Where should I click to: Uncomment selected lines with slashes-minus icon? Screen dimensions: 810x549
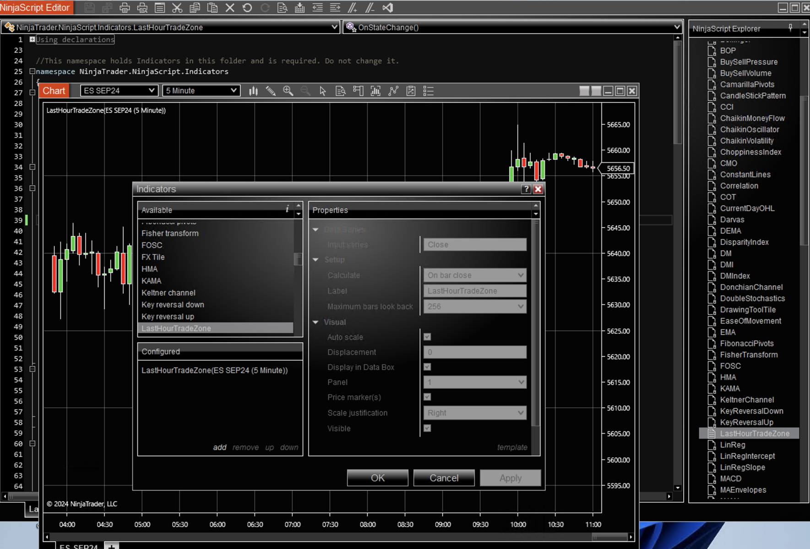(x=370, y=8)
